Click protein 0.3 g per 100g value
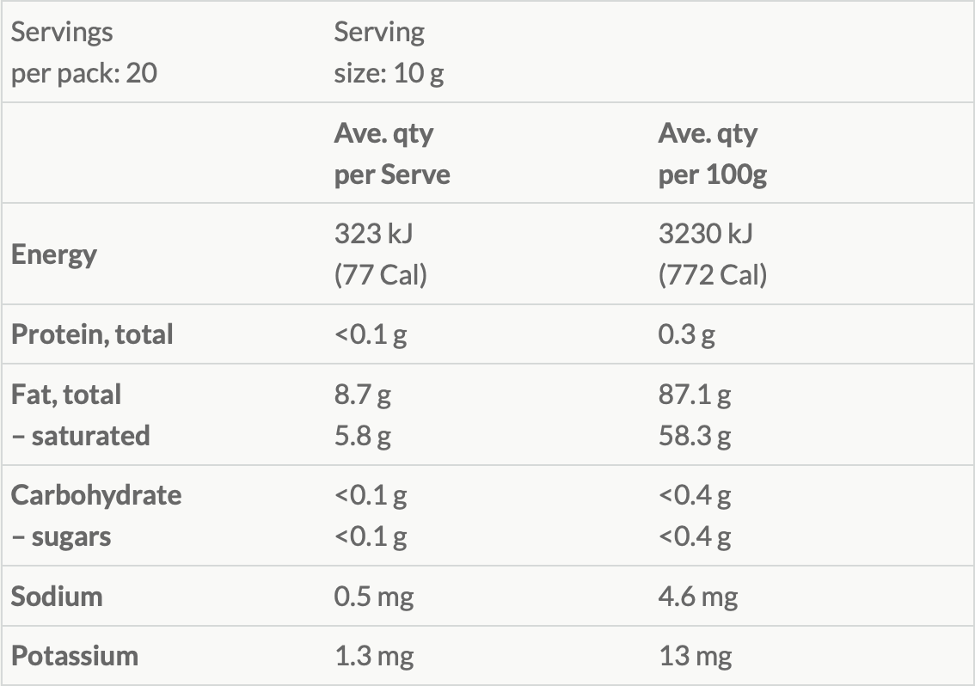 pos(686,334)
